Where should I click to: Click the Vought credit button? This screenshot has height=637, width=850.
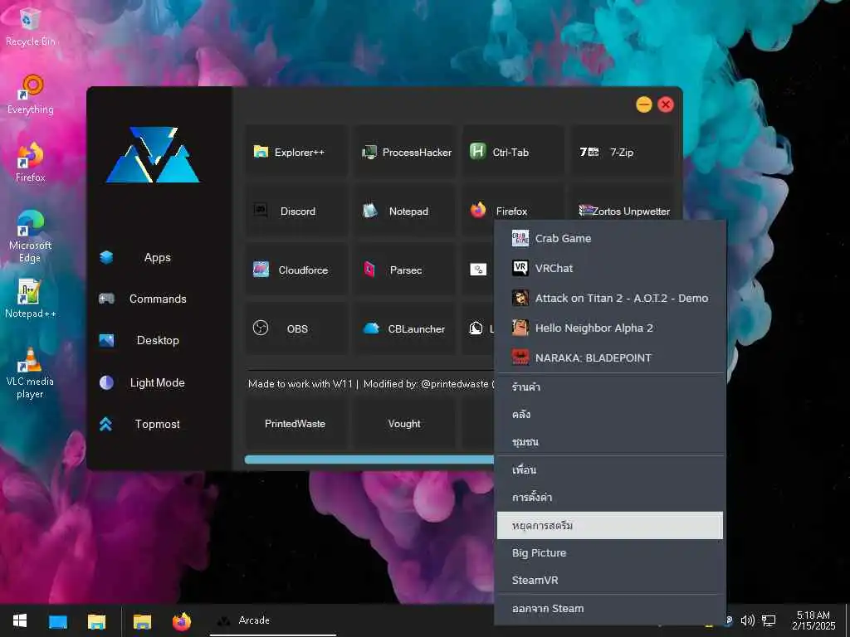coord(404,424)
